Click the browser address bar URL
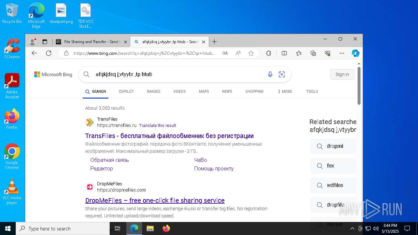This screenshot has width=418, height=235. (x=144, y=53)
